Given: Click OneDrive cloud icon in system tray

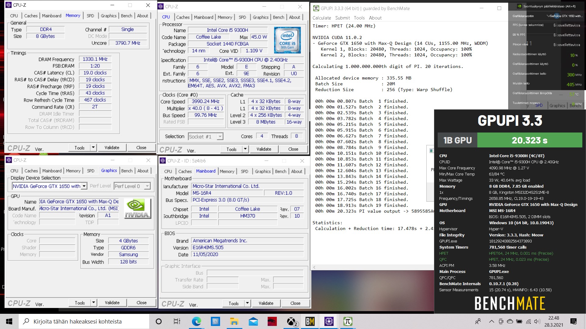Looking at the screenshot, I should (x=510, y=321).
